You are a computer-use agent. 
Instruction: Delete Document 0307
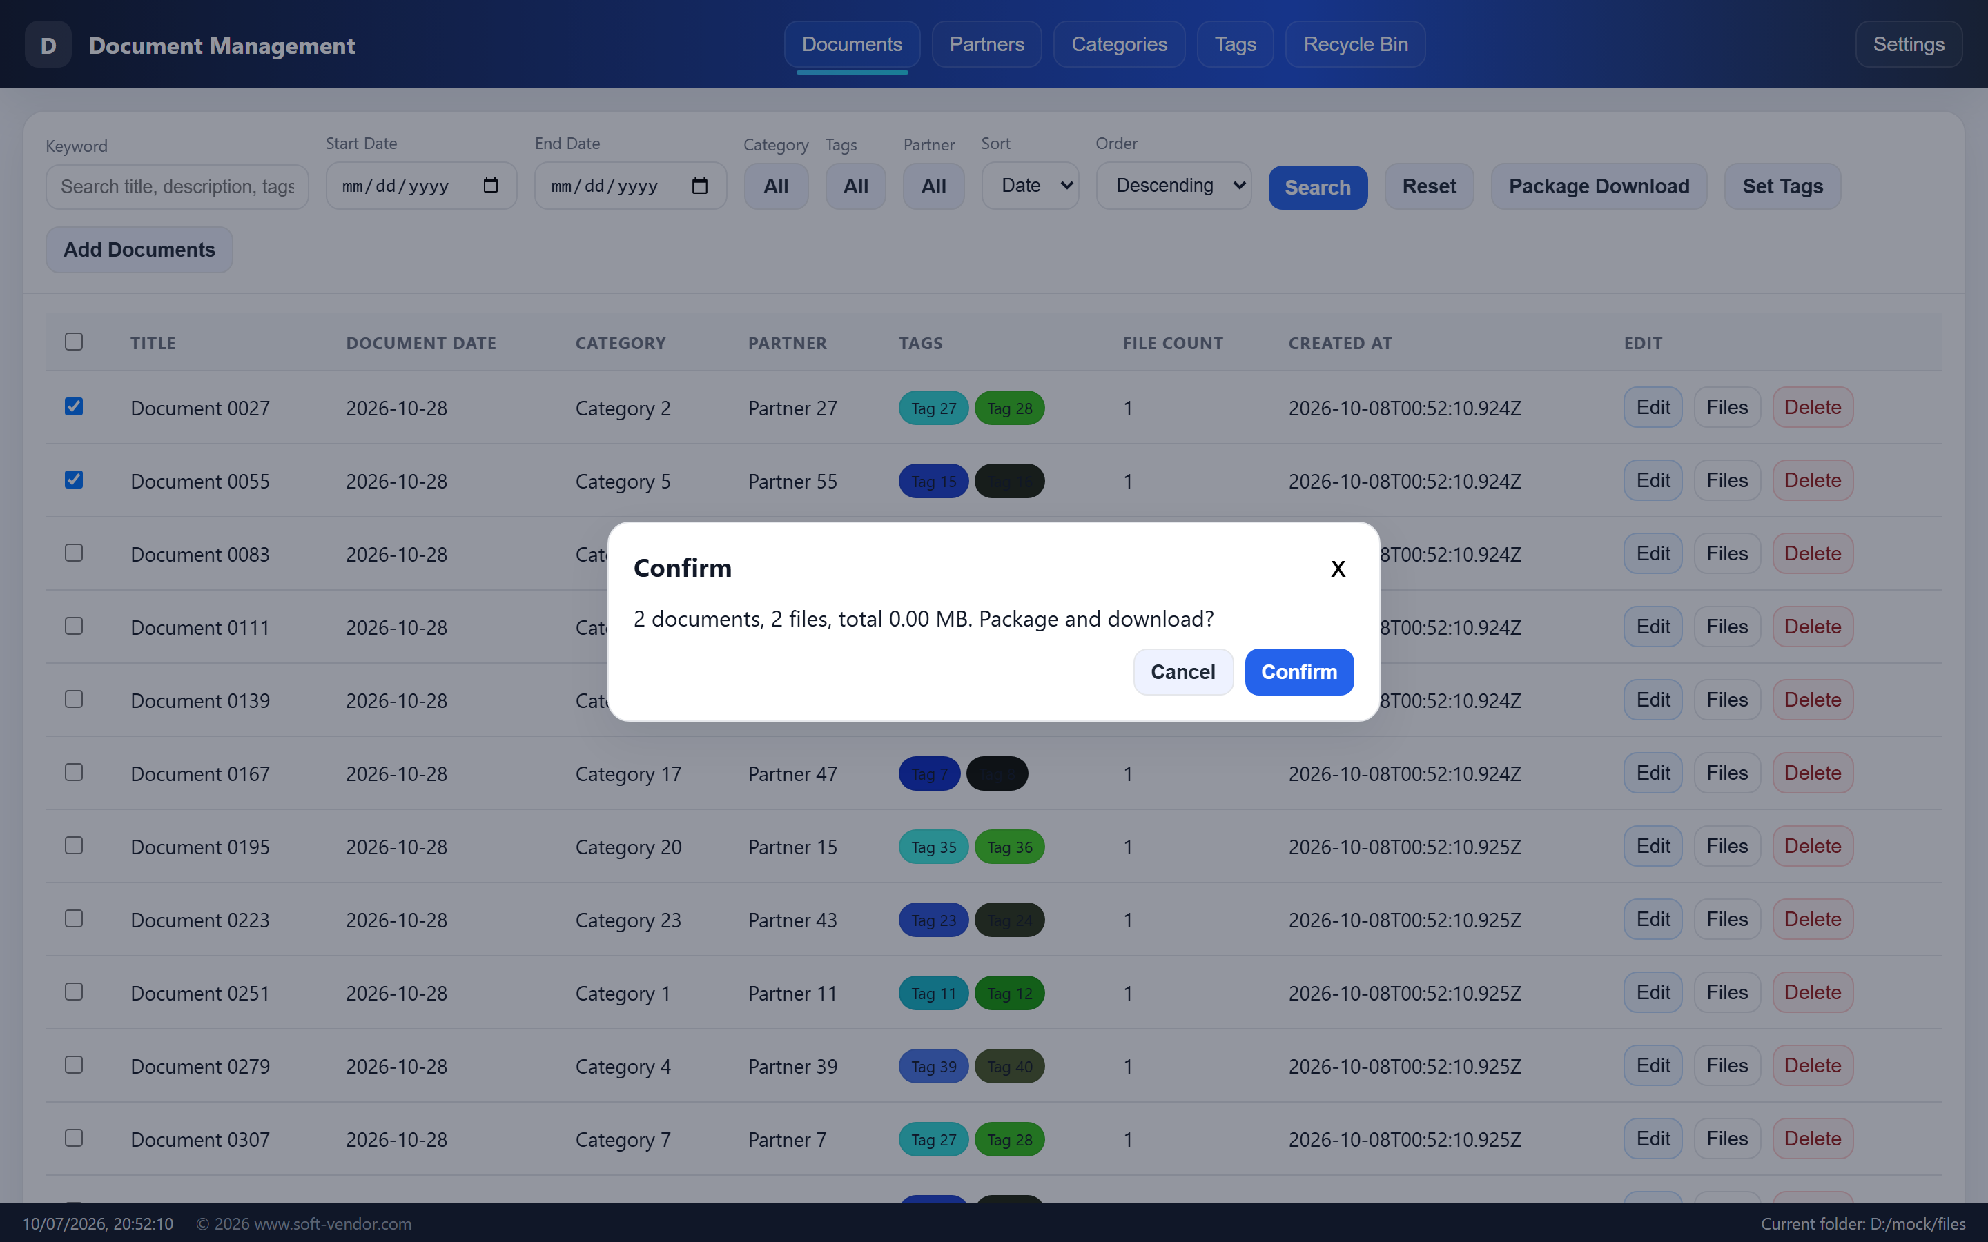(x=1812, y=1138)
